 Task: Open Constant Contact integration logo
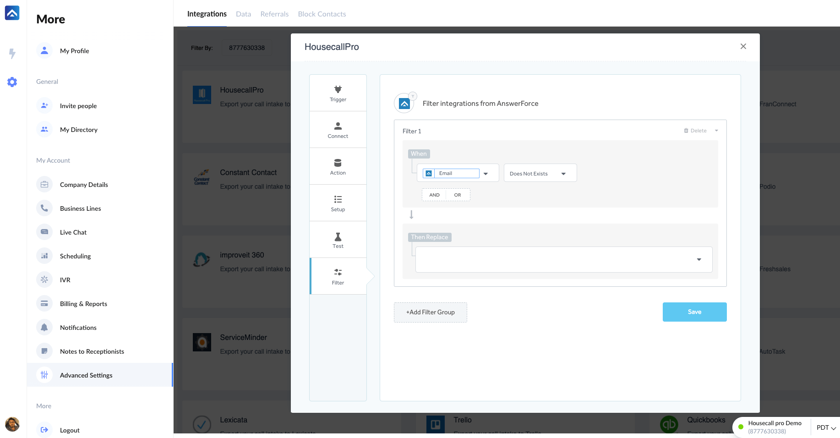point(202,177)
